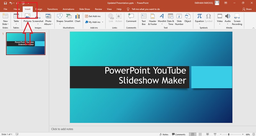The width and height of the screenshot is (256, 136).
Task: Insert SmartArt graphic
Action: click(x=68, y=18)
